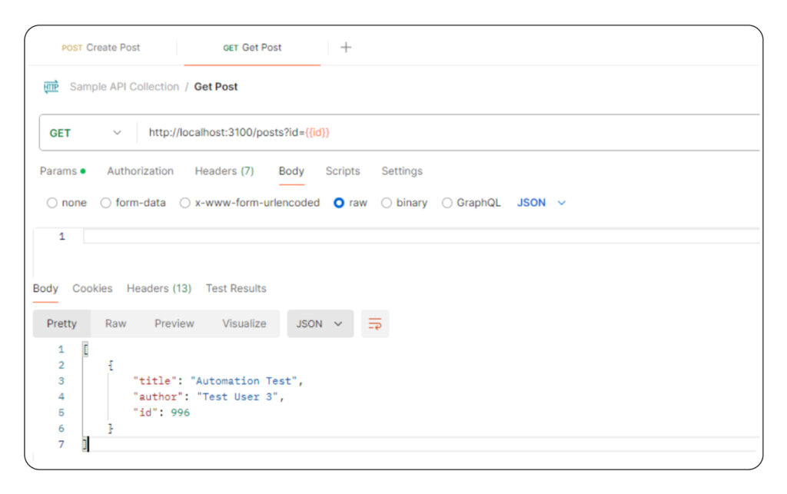Open the response JSON format dropdown
Image resolution: width=787 pixels, height=494 pixels.
[x=320, y=324]
